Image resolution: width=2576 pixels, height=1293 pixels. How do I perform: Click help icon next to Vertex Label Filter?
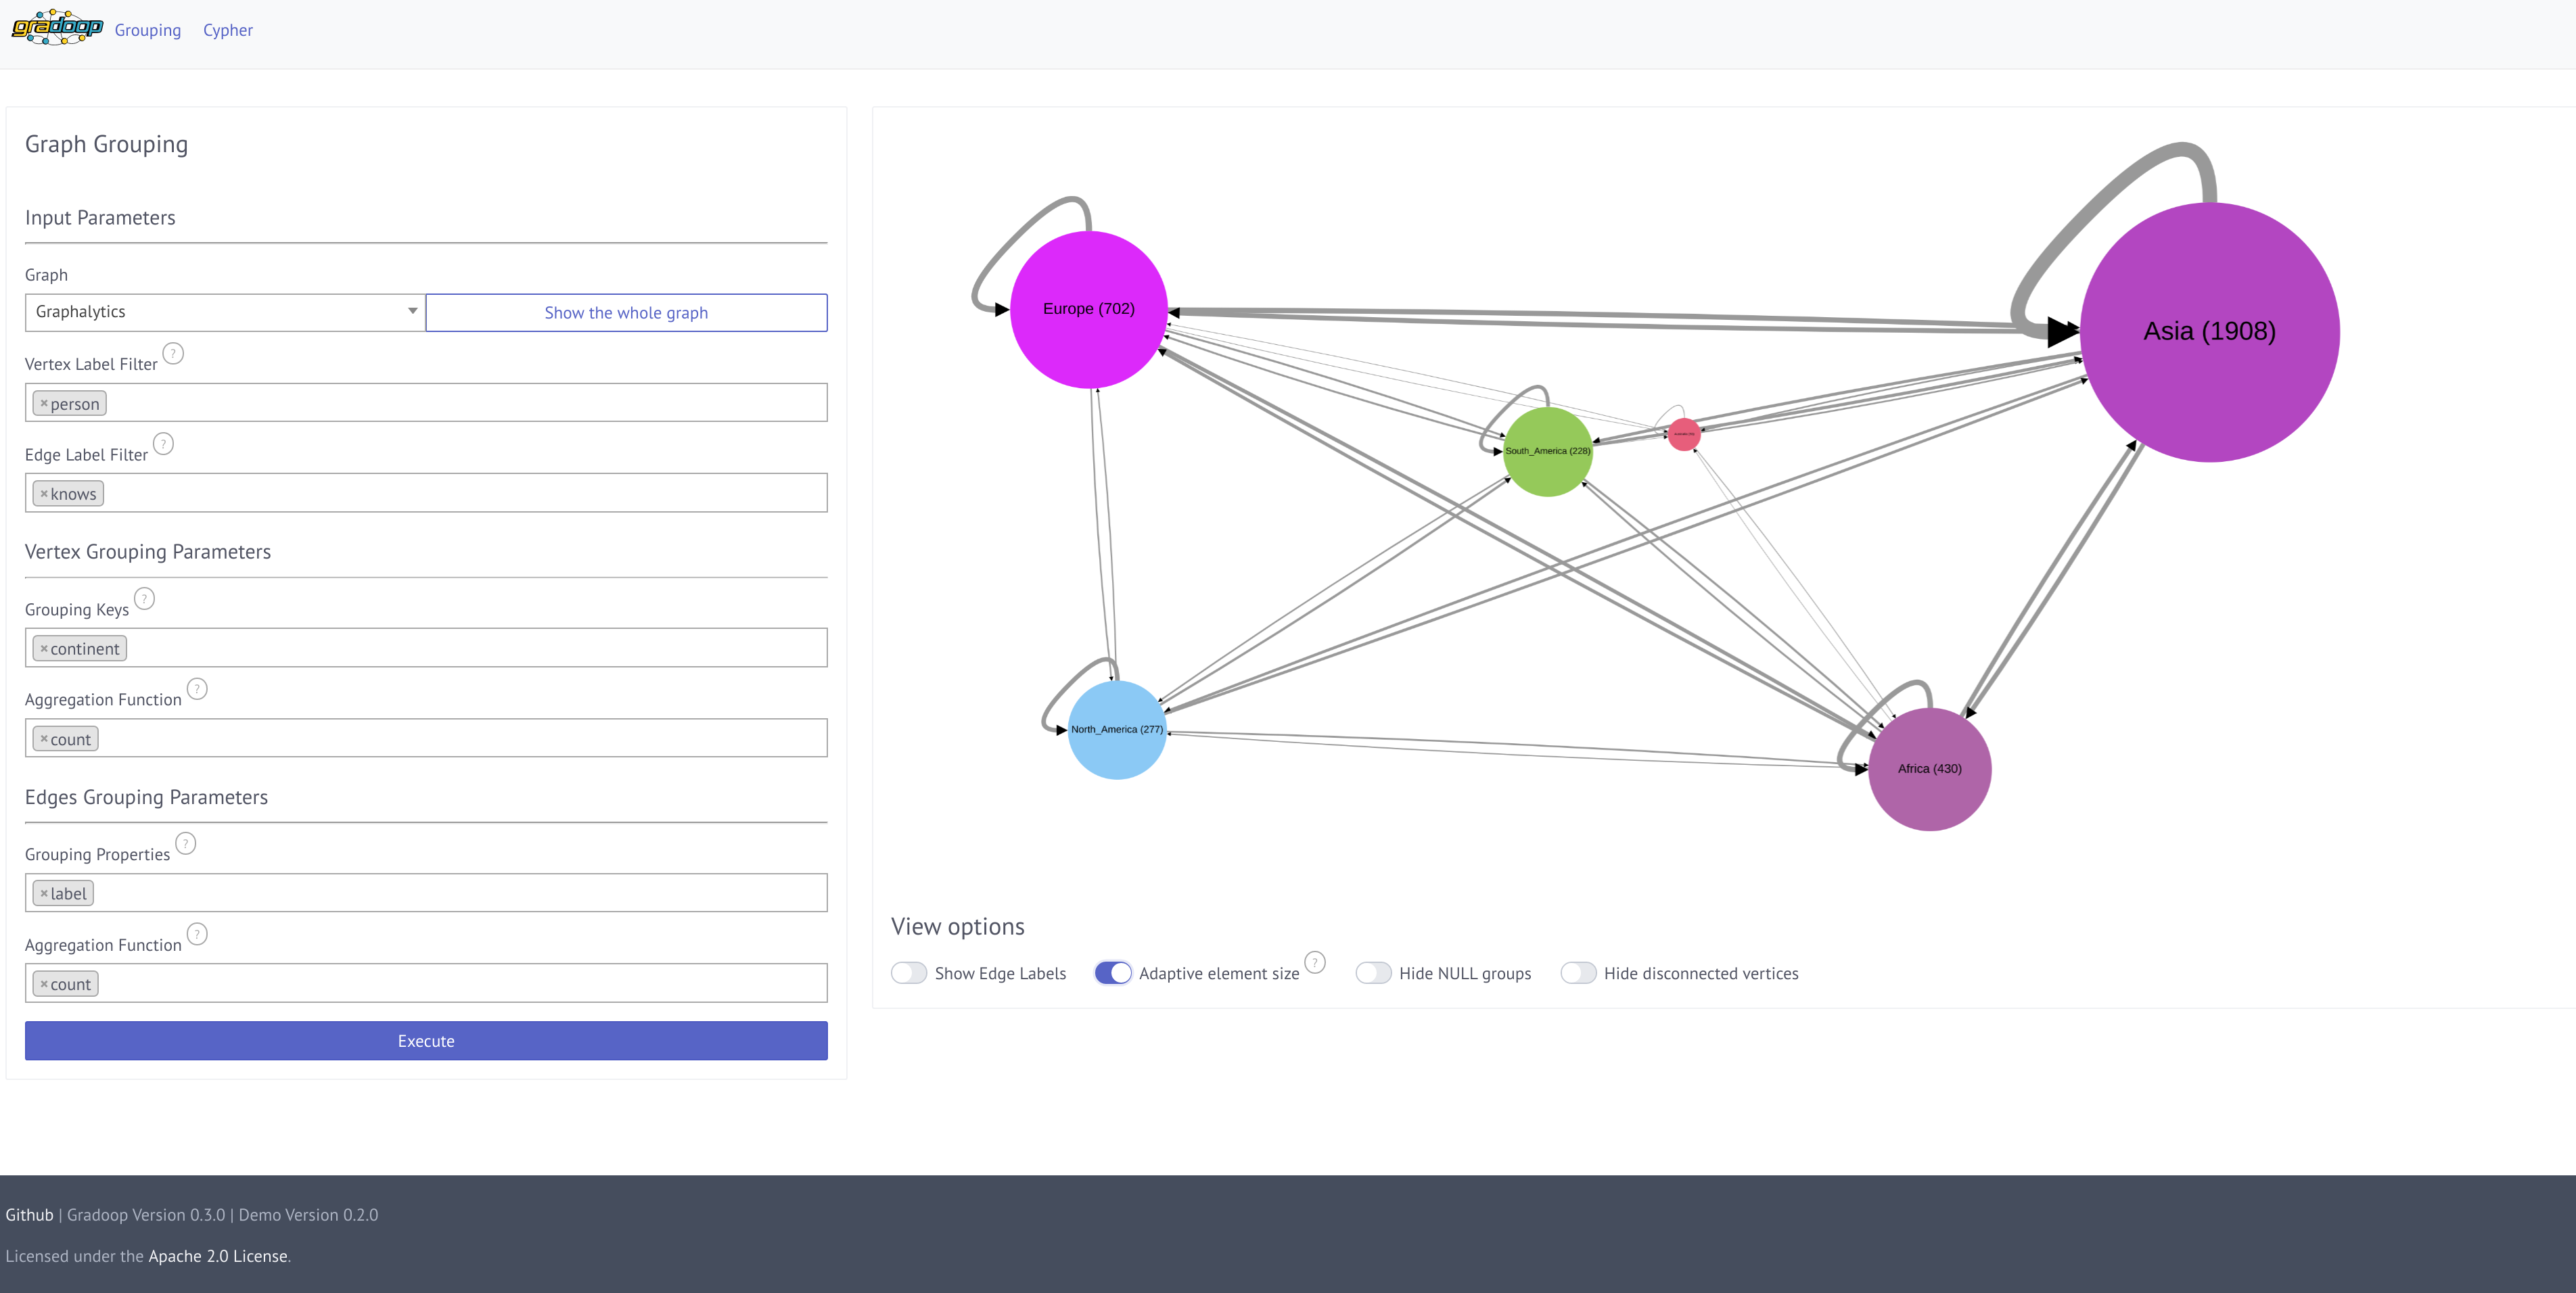click(x=173, y=353)
